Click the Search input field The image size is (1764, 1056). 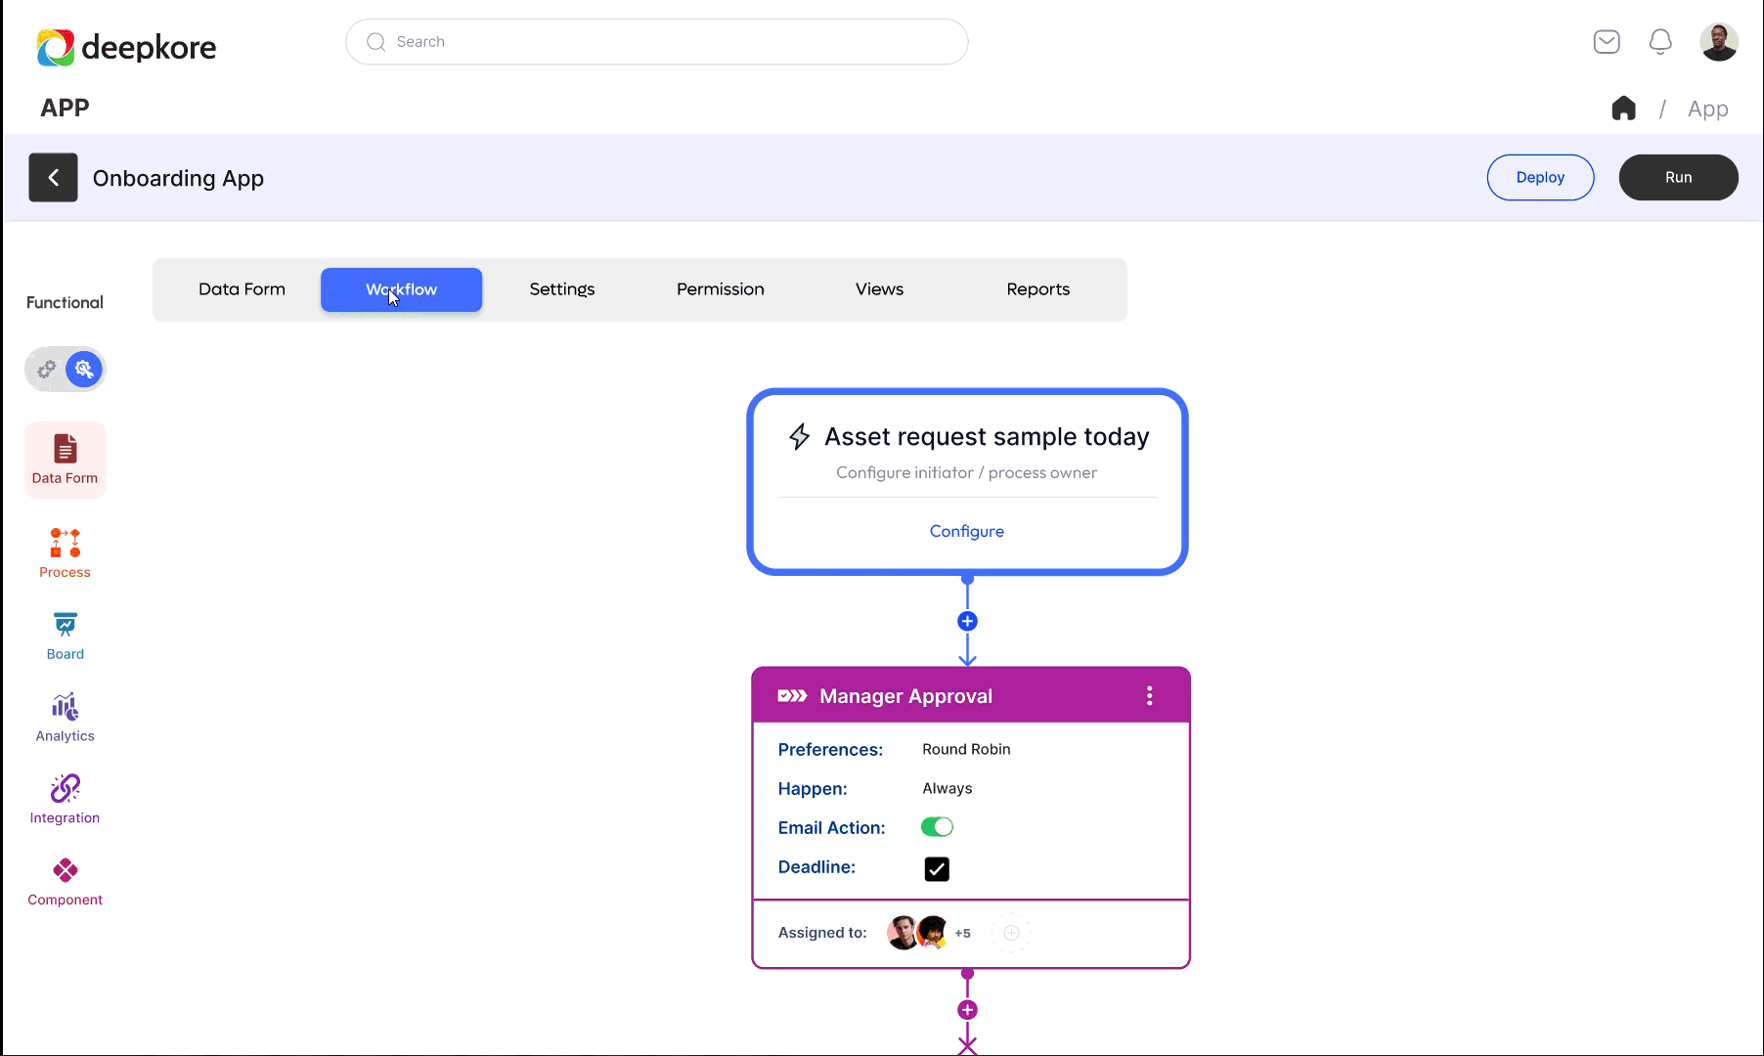coord(656,42)
